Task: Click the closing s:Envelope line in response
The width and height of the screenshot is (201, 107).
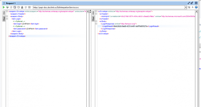Action: (103, 34)
